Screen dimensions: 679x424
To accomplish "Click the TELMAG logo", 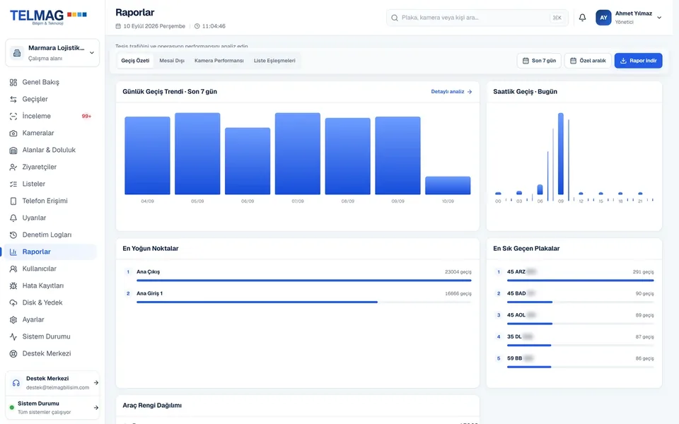I will pos(48,17).
